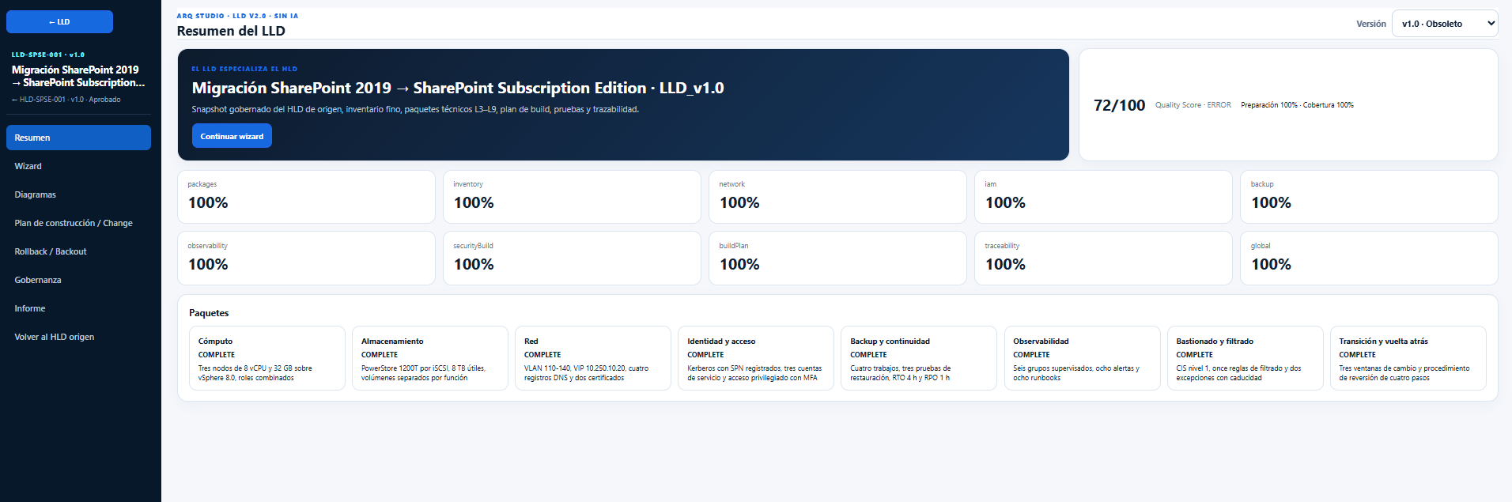
Task: Click the Paquetes section heading
Action: coord(209,313)
